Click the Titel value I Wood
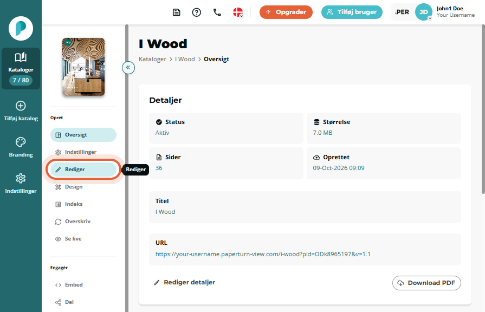This screenshot has height=312, width=485. [x=165, y=212]
